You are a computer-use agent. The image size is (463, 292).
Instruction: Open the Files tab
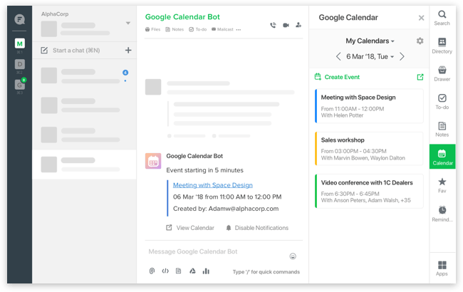(152, 29)
